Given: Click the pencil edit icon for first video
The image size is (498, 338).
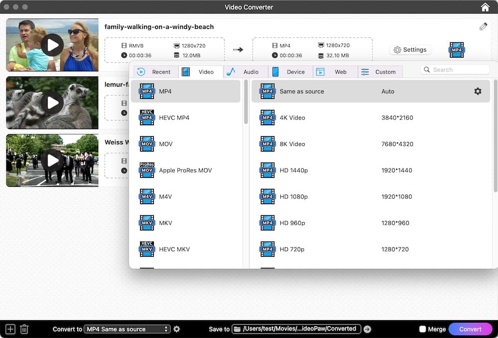Looking at the screenshot, I should tap(483, 27).
